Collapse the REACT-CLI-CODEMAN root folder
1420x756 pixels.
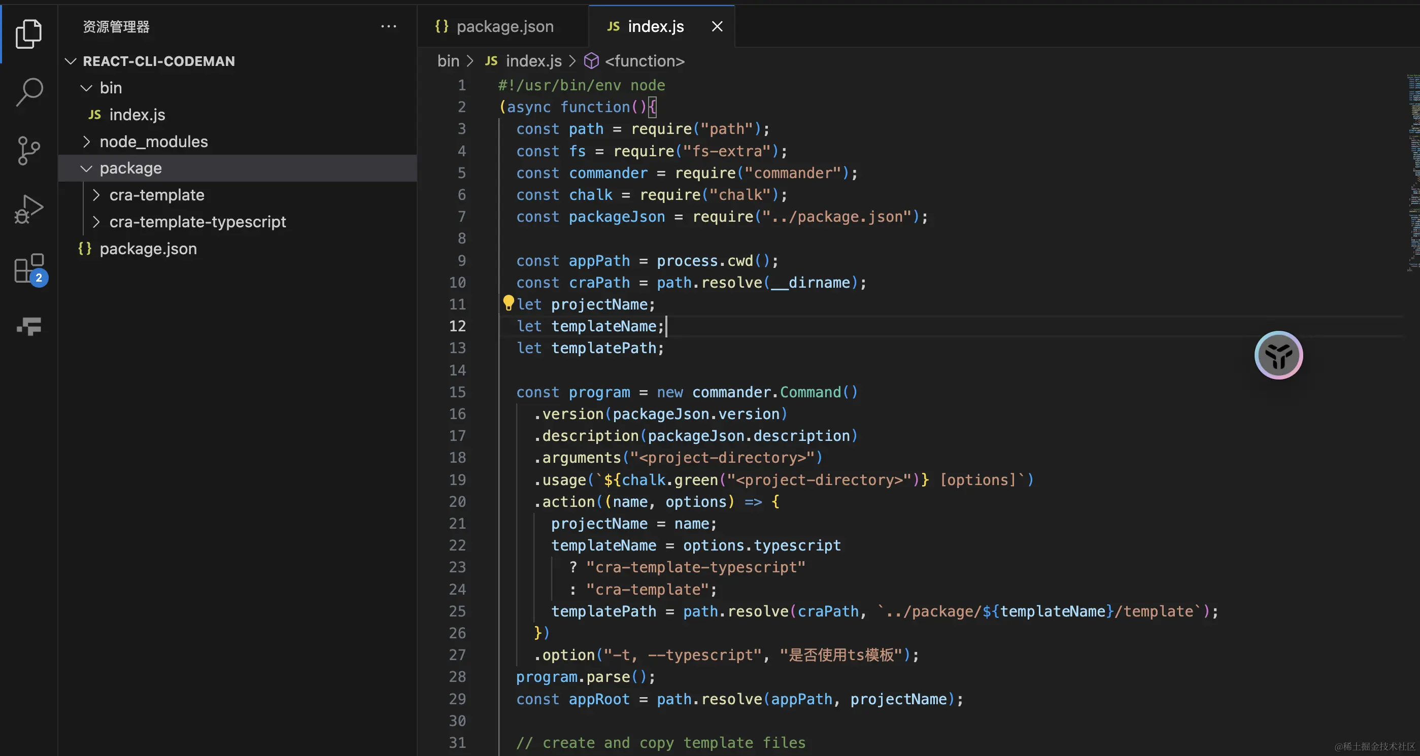71,61
